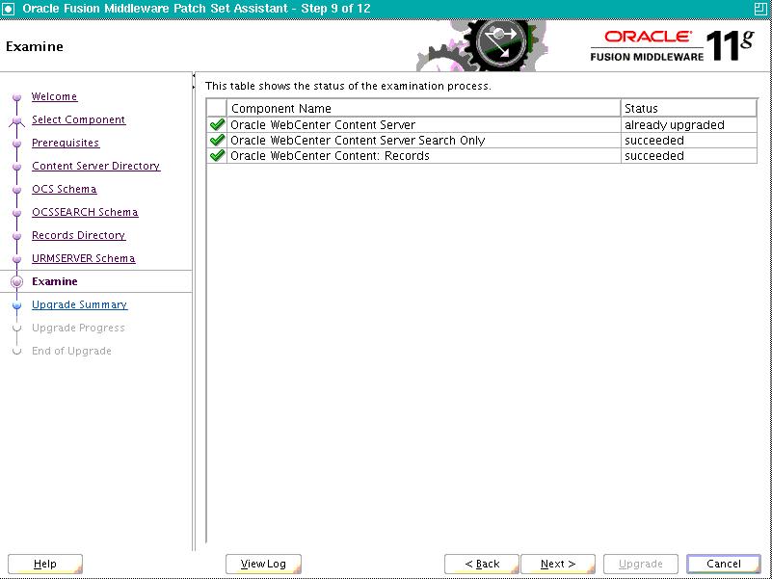The height and width of the screenshot is (579, 772).
Task: Open the Select Component step
Action: point(78,119)
